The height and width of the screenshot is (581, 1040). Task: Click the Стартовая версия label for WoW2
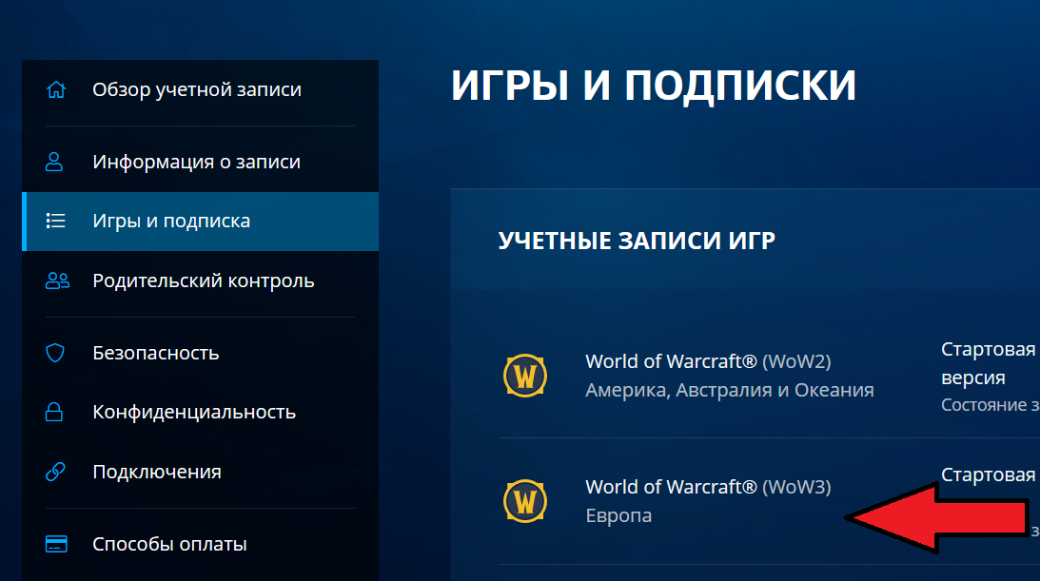pyautogui.click(x=989, y=363)
